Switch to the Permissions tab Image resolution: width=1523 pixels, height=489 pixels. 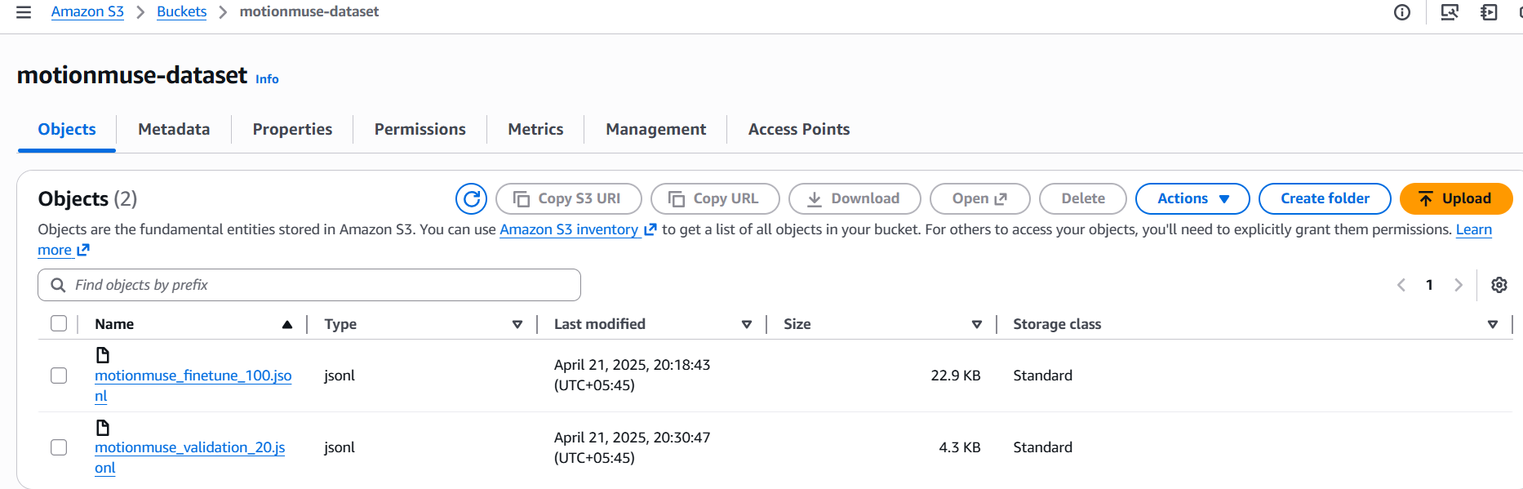(420, 129)
